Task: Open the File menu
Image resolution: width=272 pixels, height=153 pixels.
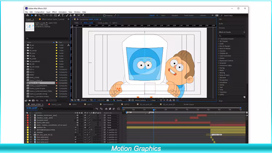Action: 27,12
